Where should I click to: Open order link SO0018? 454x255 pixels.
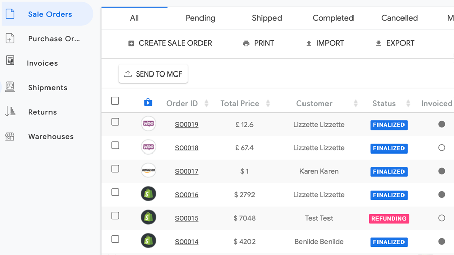tap(187, 148)
